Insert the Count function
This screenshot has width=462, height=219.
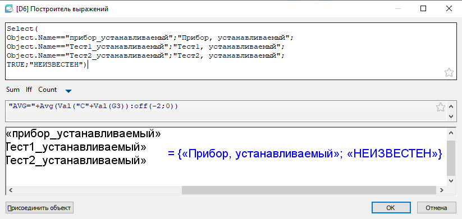[x=48, y=90]
